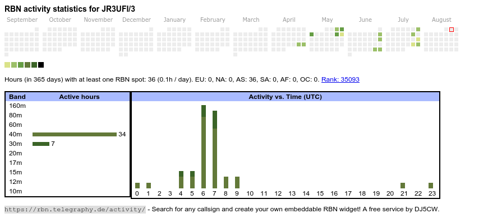Click the 40m band bar labeled 34

coord(75,134)
